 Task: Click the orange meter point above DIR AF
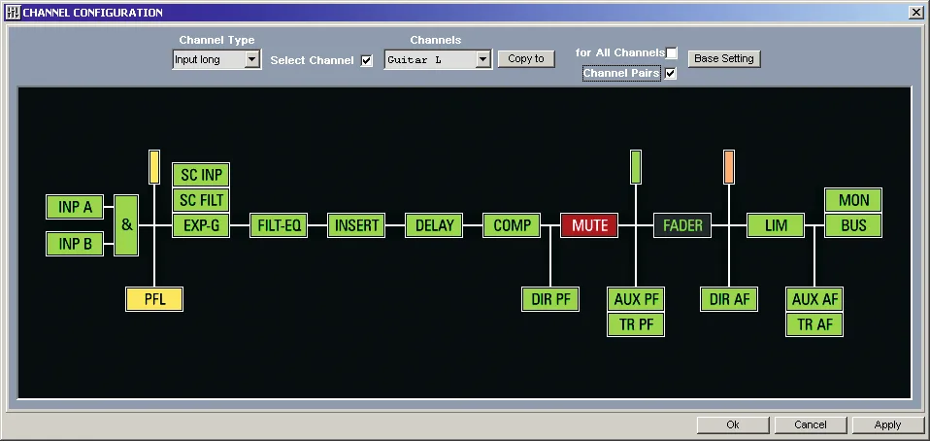[729, 167]
